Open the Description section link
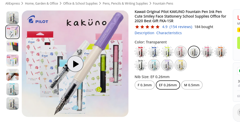This screenshot has width=240, height=122. 144,33
